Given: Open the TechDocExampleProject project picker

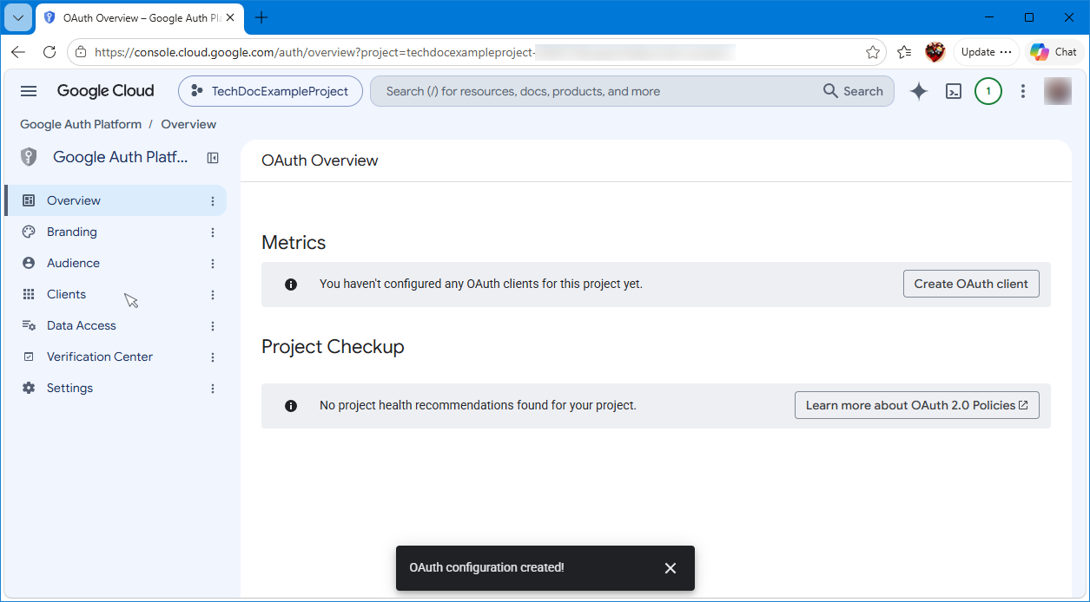Looking at the screenshot, I should [x=270, y=91].
